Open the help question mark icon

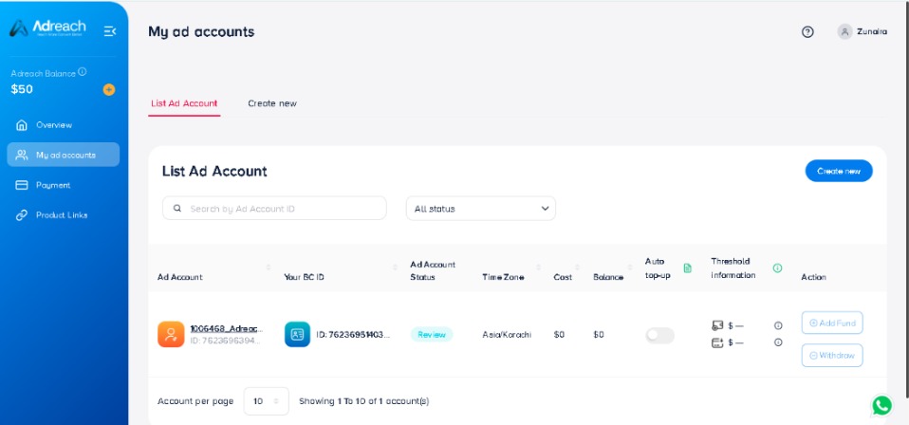[x=807, y=31]
